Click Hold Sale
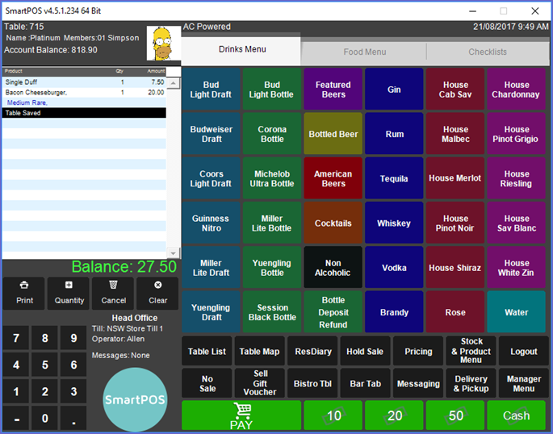Image resolution: width=553 pixels, height=434 pixels. coord(365,351)
